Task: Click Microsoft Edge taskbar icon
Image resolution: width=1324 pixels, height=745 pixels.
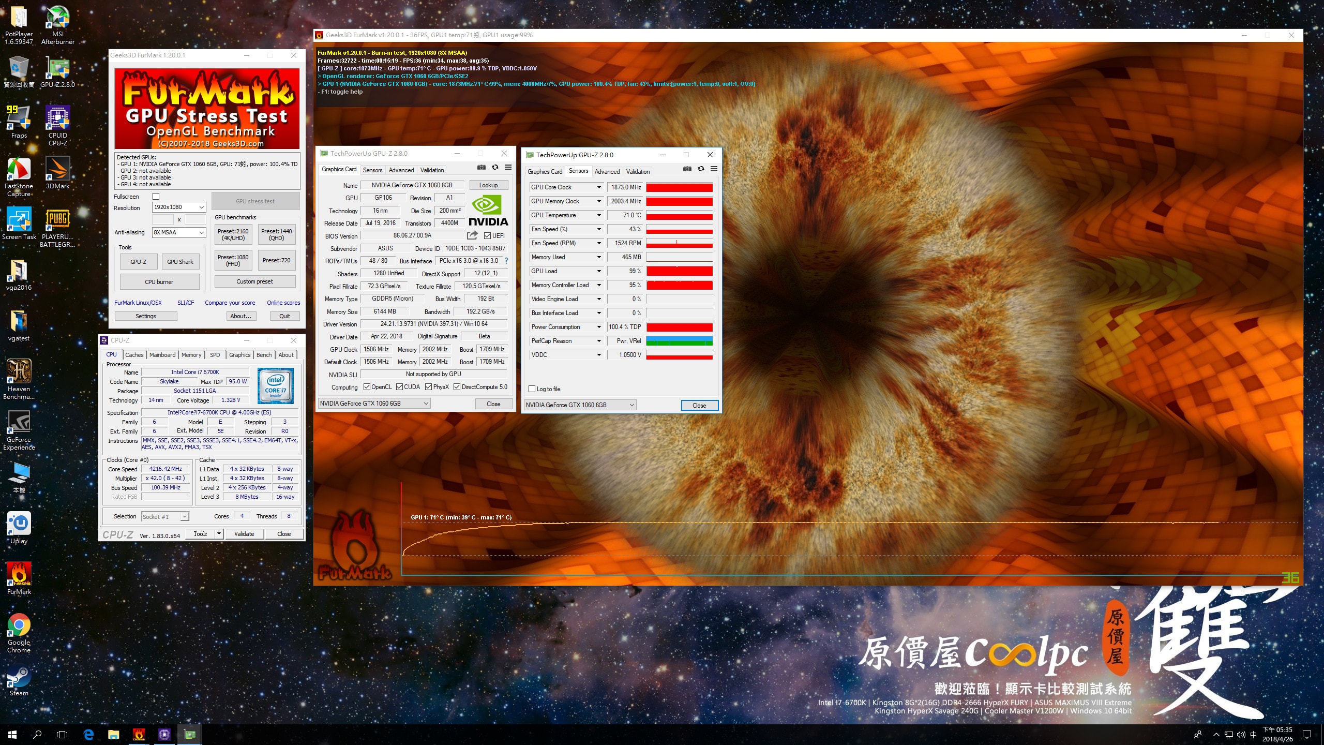Action: (x=88, y=734)
